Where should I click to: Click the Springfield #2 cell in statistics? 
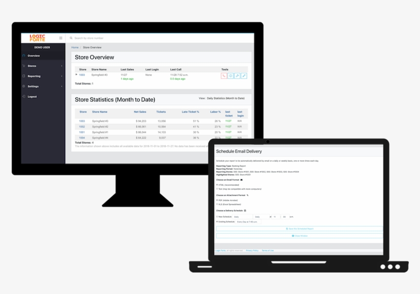(100, 127)
